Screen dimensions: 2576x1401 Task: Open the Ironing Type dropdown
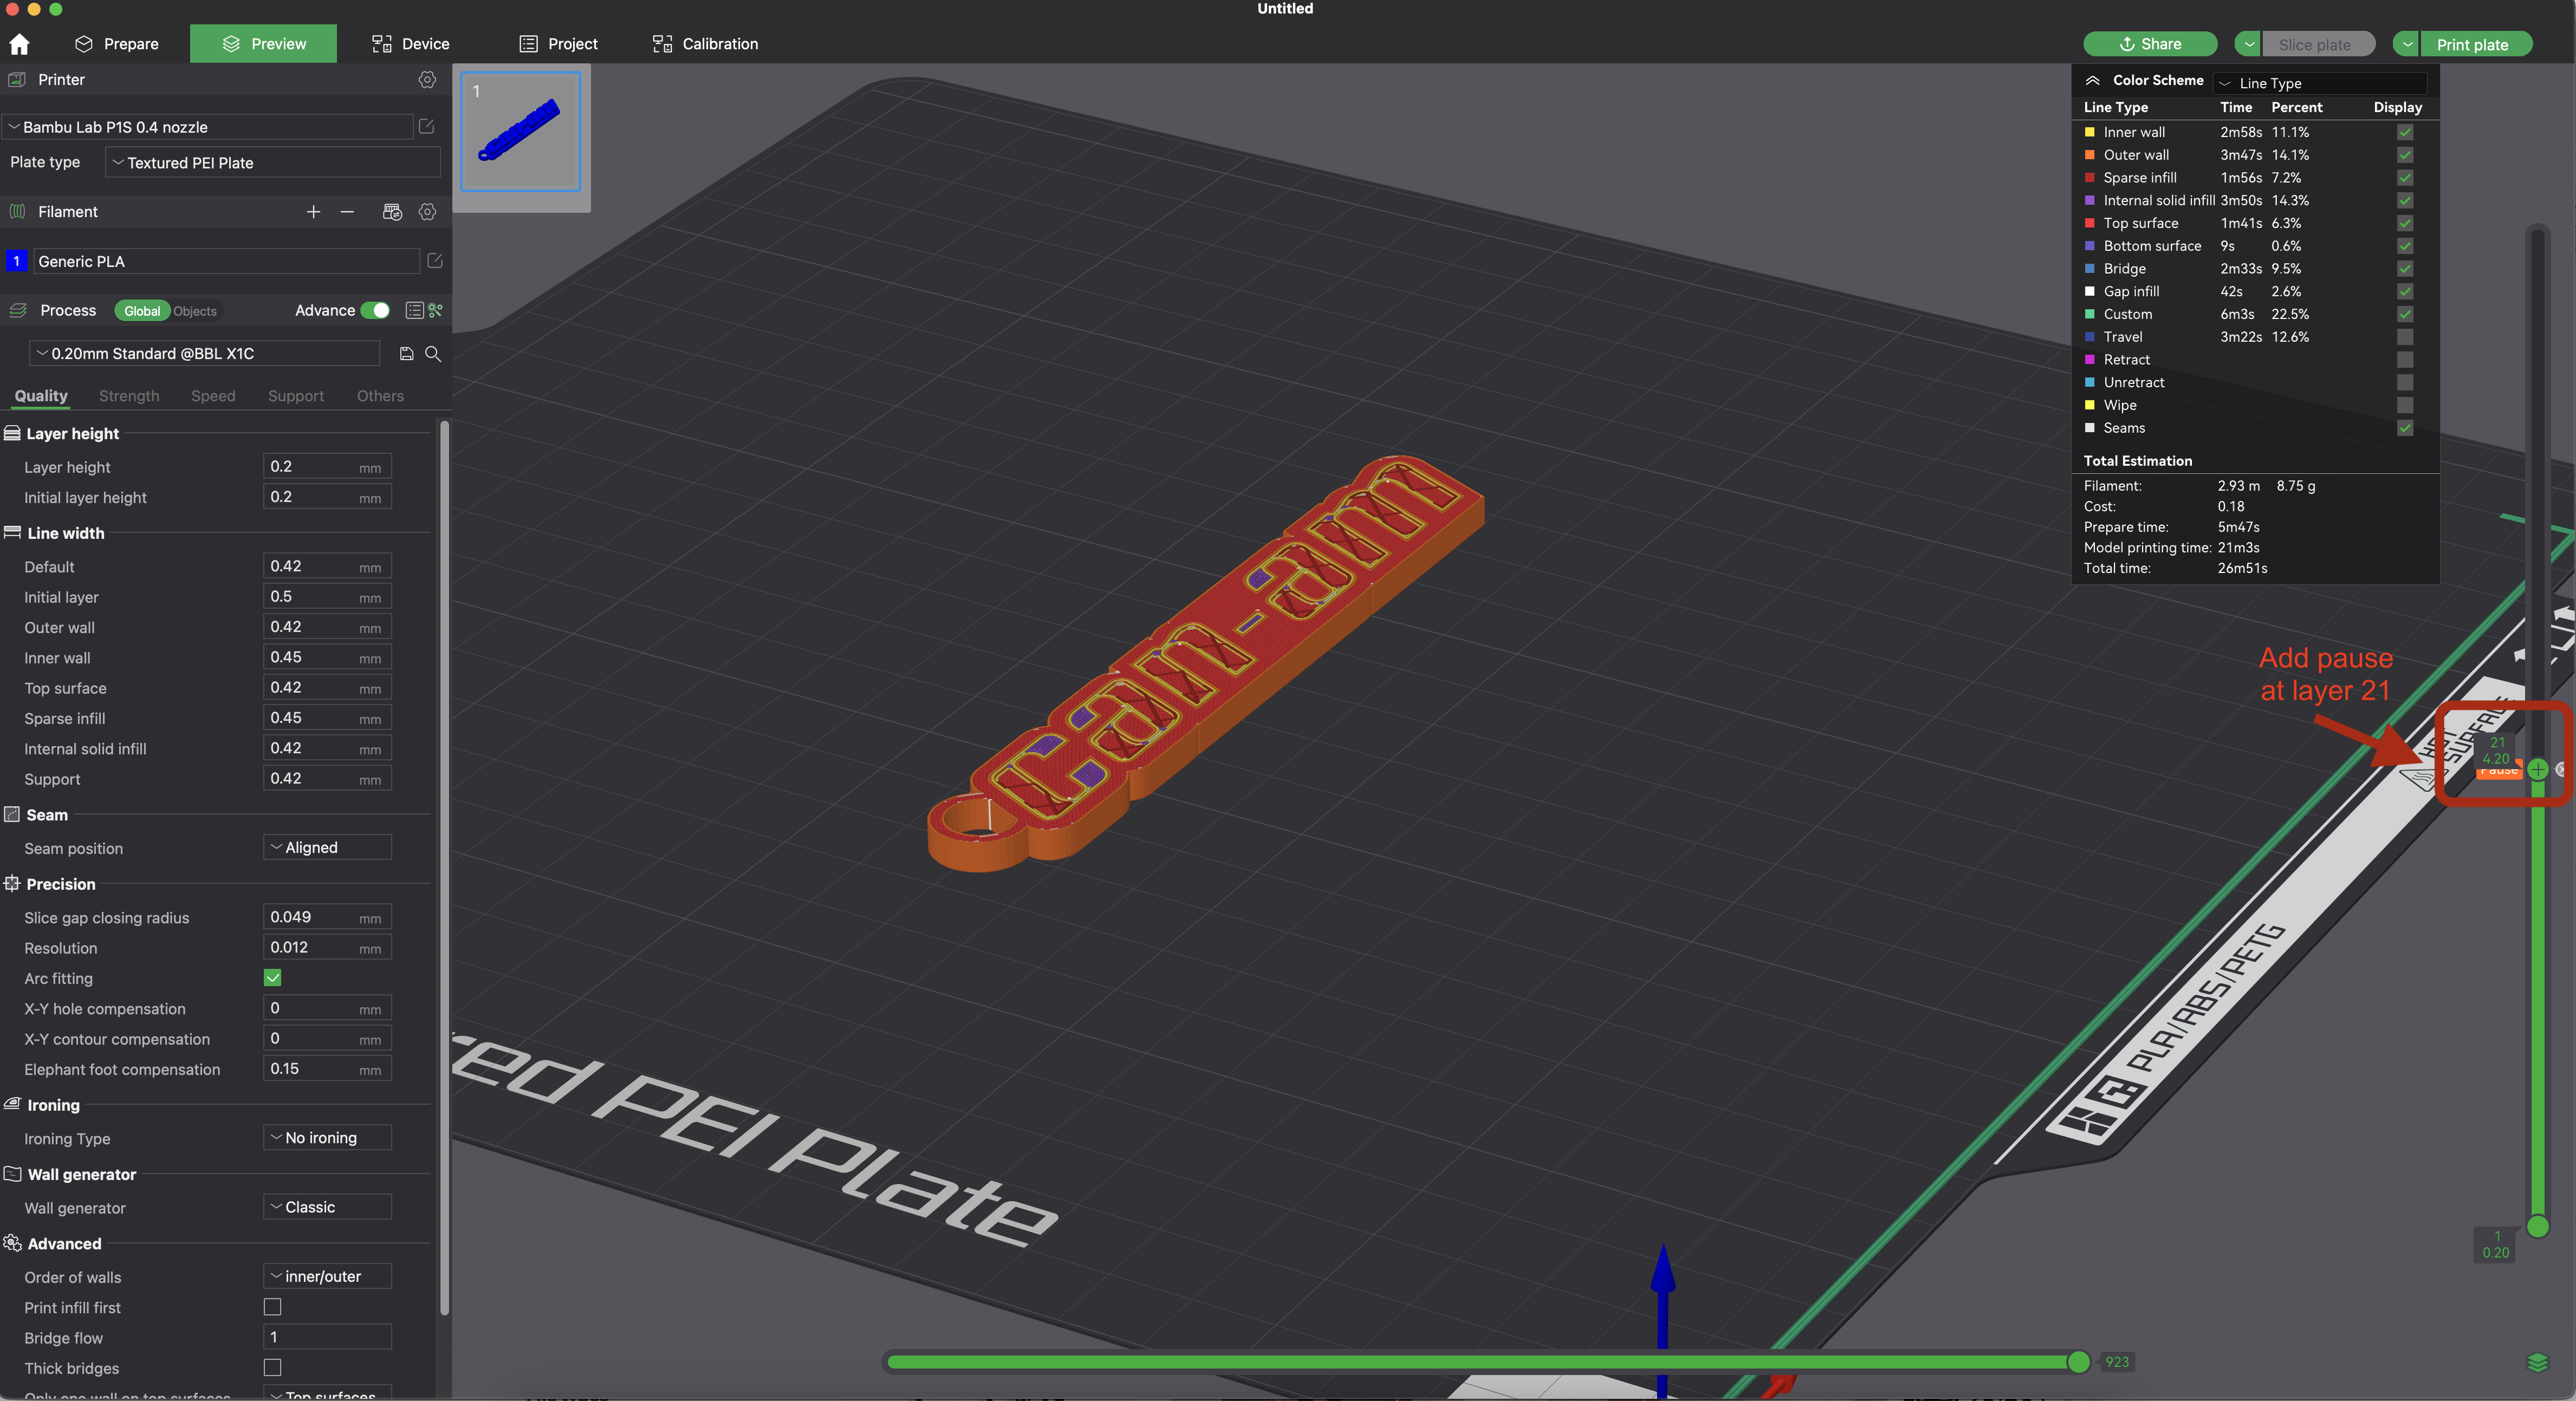327,1138
